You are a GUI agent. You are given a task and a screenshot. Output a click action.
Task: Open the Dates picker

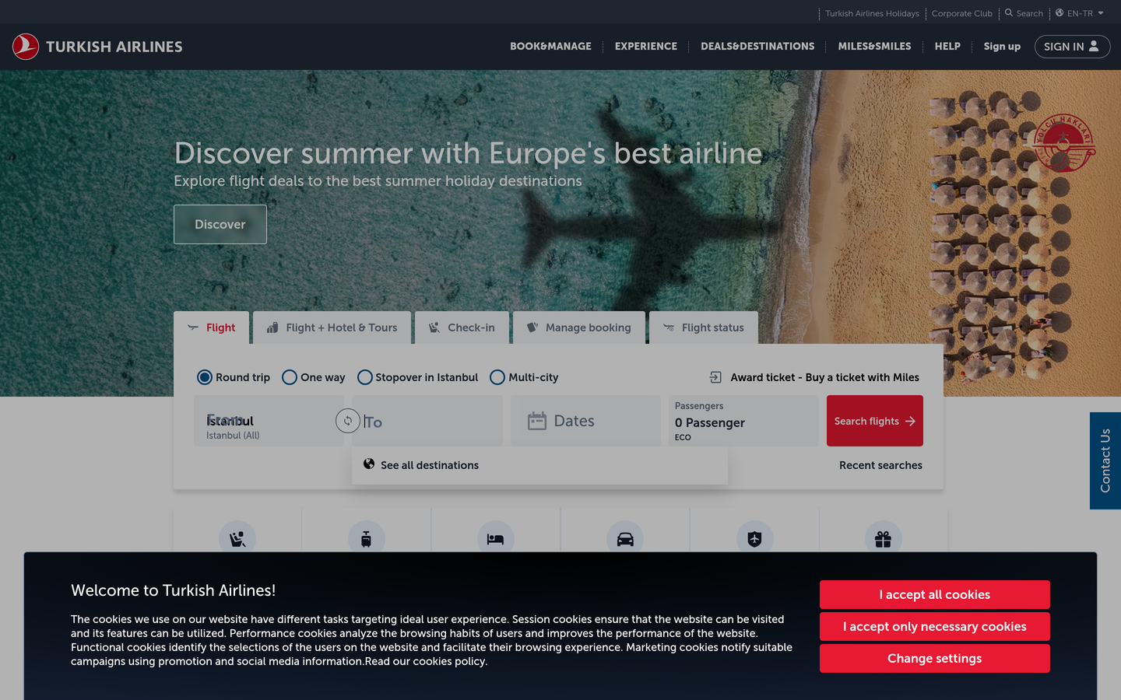[x=585, y=421]
